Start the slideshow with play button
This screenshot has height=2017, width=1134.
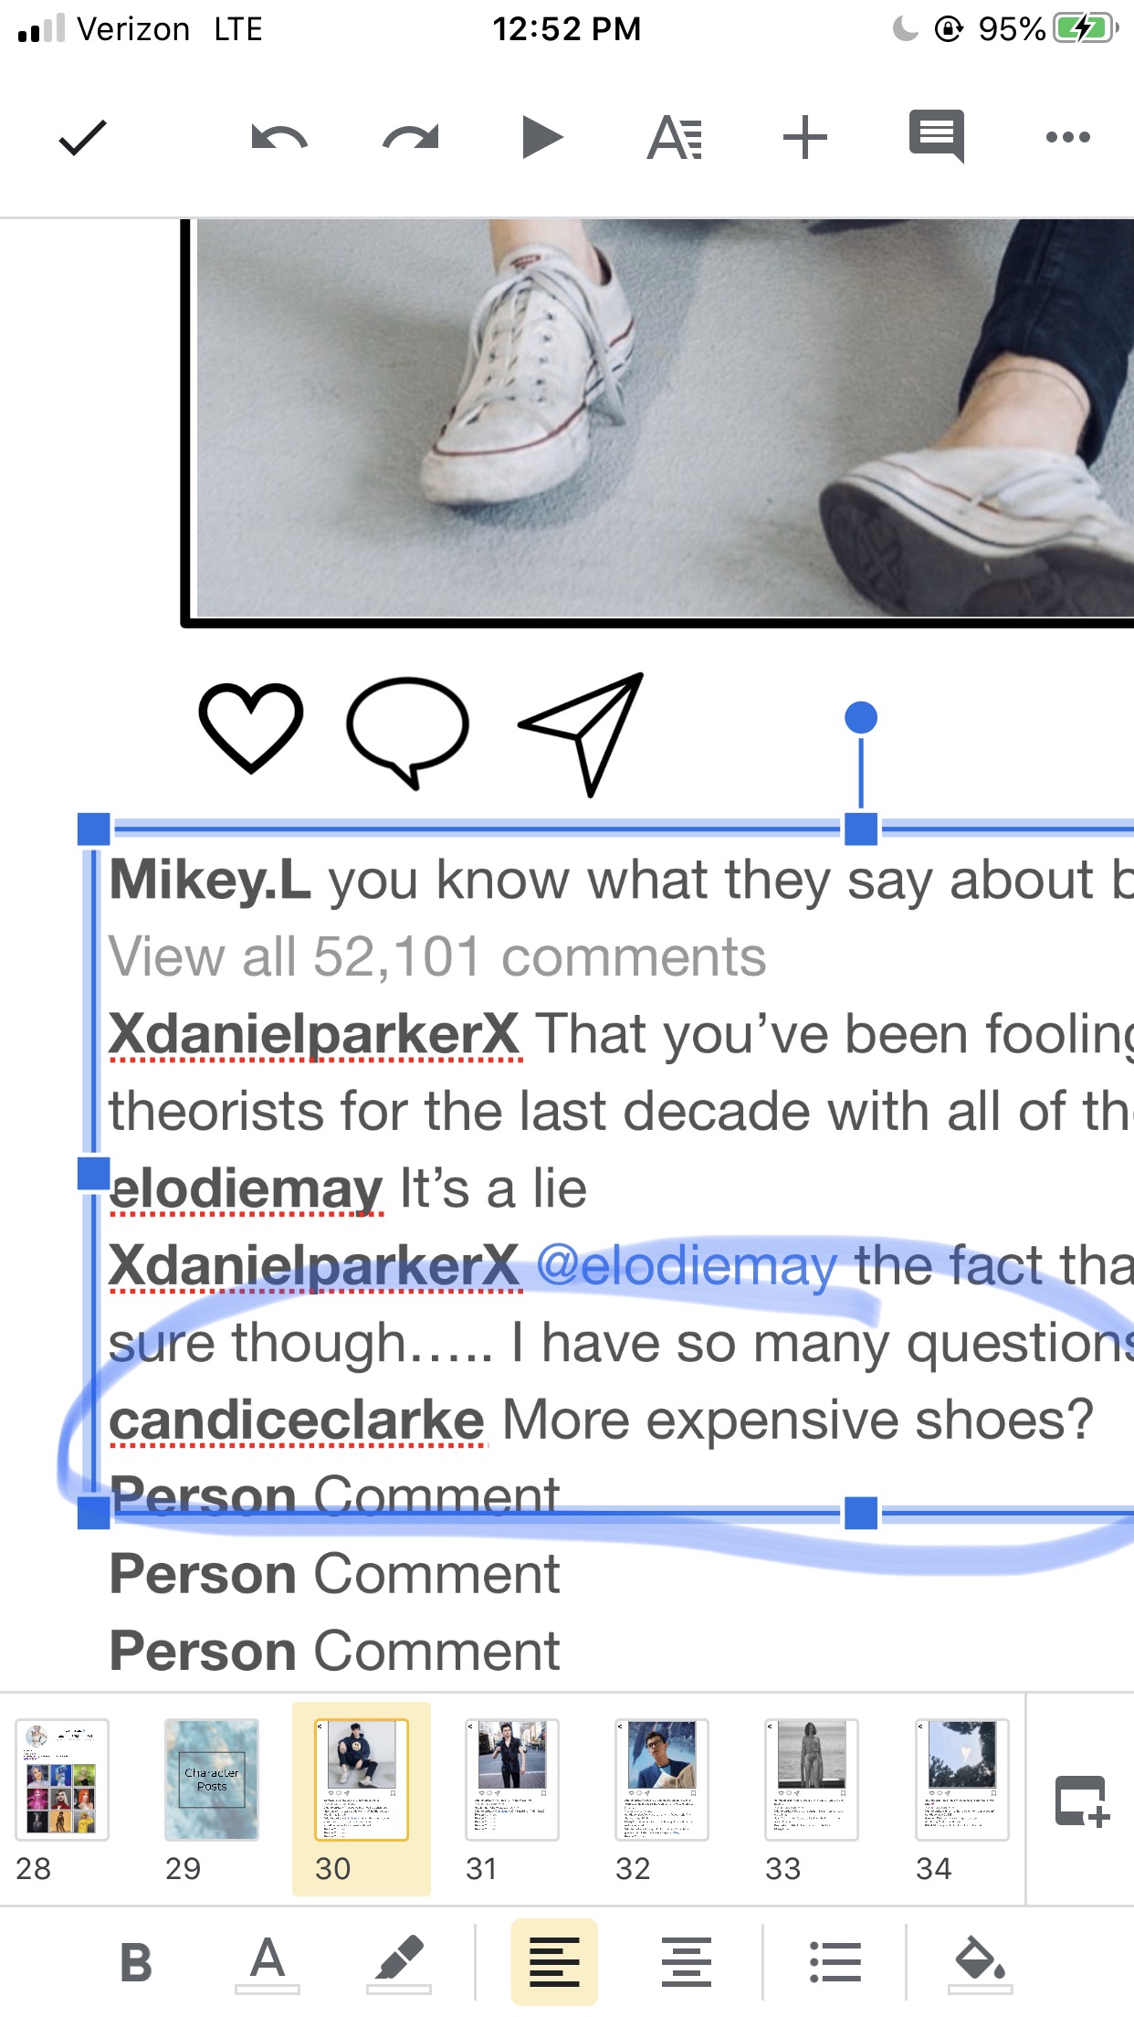coord(542,138)
